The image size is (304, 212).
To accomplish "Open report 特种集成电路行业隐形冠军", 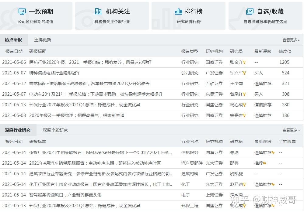I will pyautogui.click(x=55, y=73).
